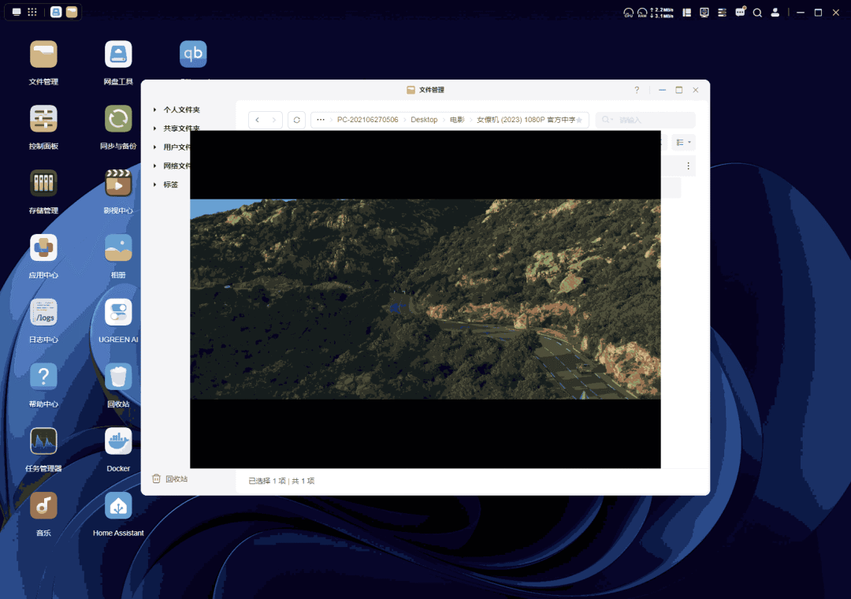This screenshot has width=851, height=599.
Task: Open the app grid launcher in top bar
Action: coord(32,12)
